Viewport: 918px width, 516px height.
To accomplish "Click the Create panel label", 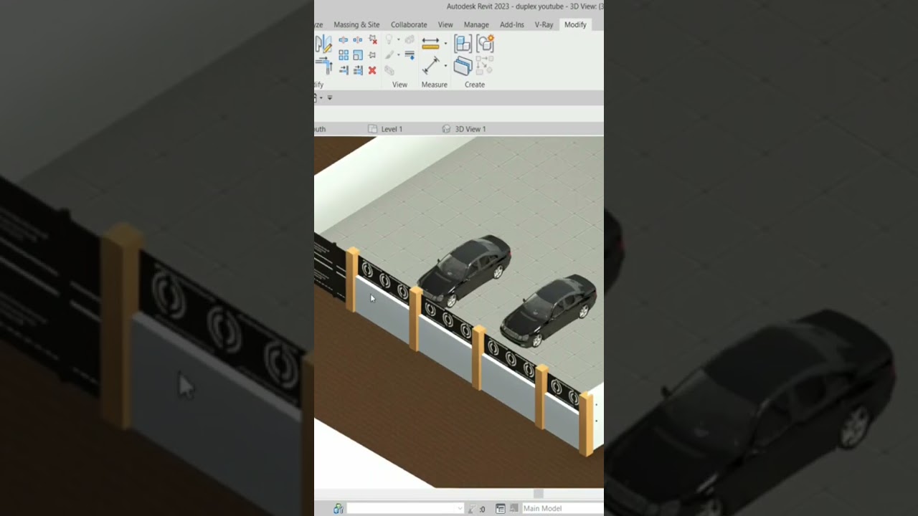I will [x=475, y=85].
